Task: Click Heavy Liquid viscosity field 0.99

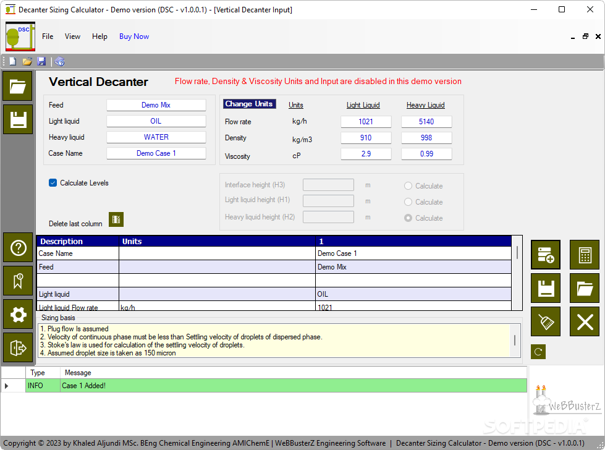Action: [x=426, y=153]
